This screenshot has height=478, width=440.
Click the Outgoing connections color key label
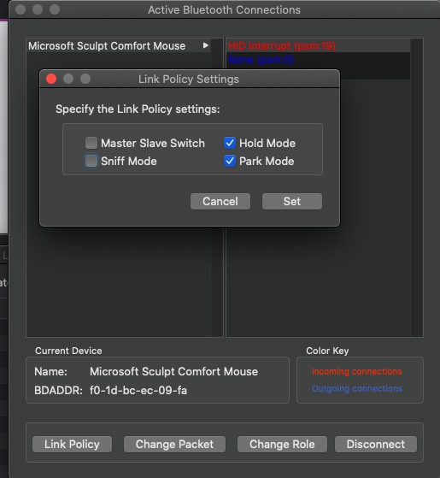click(357, 389)
